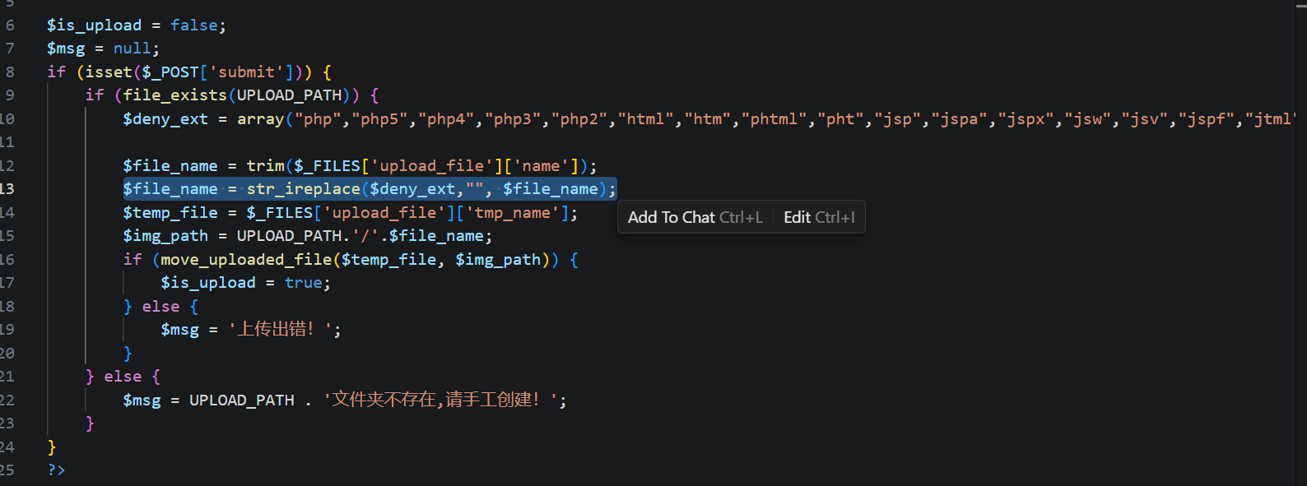Screen dimensions: 1307x486
Task: Click line number 13 in the gutter
Action: [7, 189]
